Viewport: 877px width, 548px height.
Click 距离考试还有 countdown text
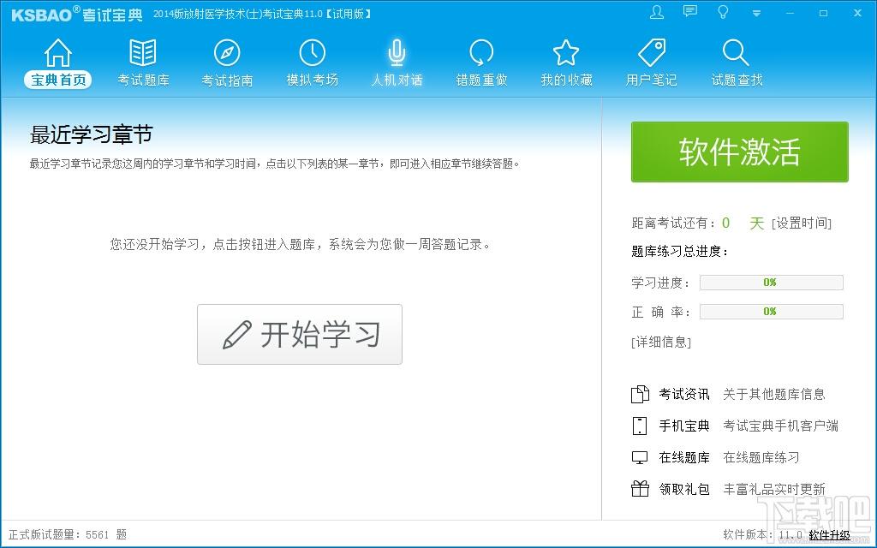pos(673,223)
